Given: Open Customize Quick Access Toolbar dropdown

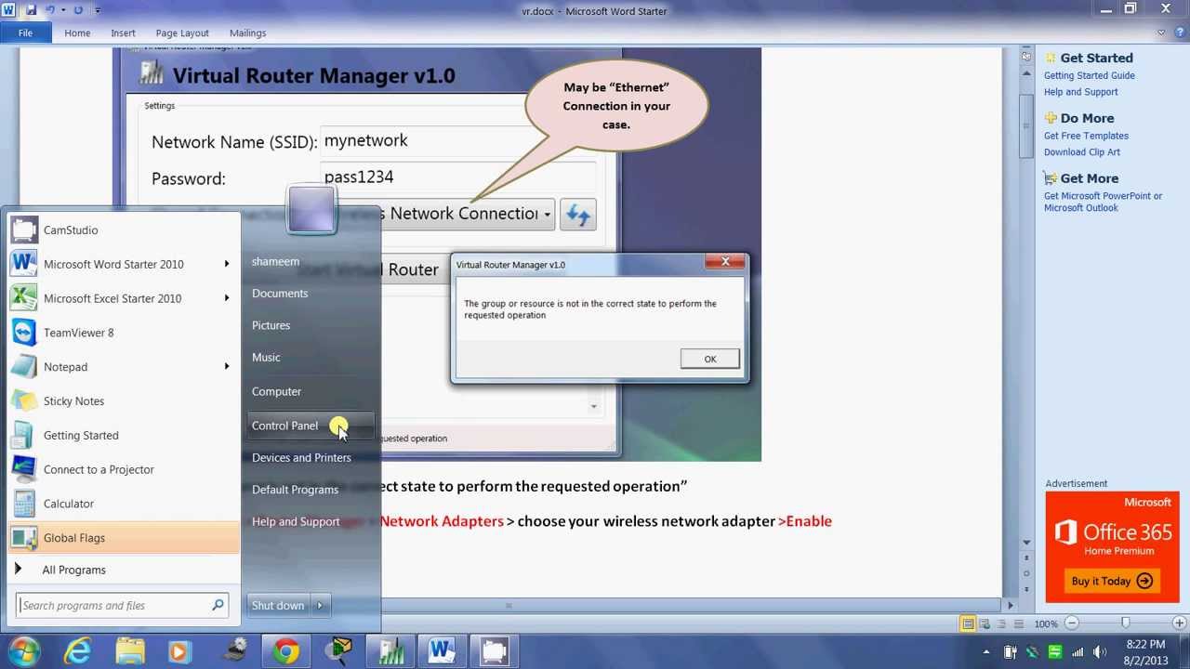Looking at the screenshot, I should point(98,10).
